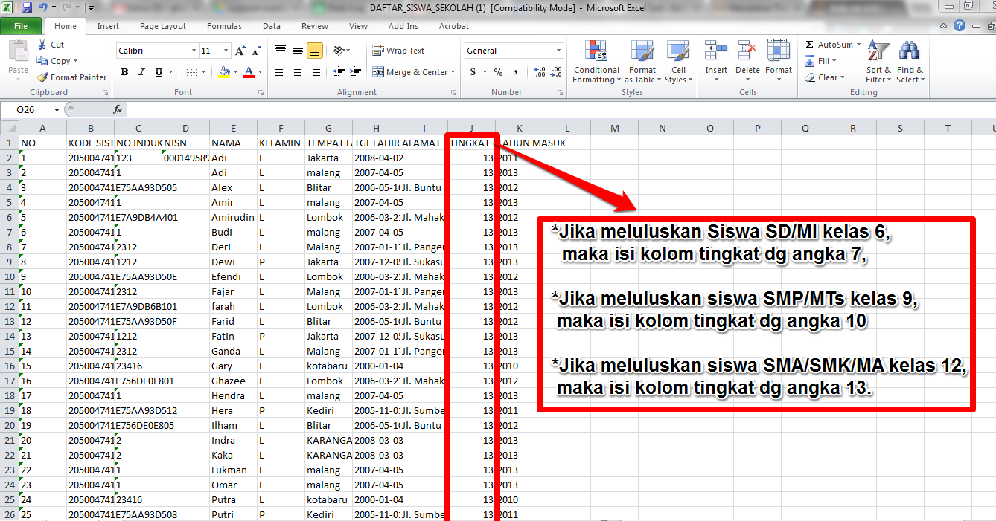Apply Percent Style

(498, 72)
